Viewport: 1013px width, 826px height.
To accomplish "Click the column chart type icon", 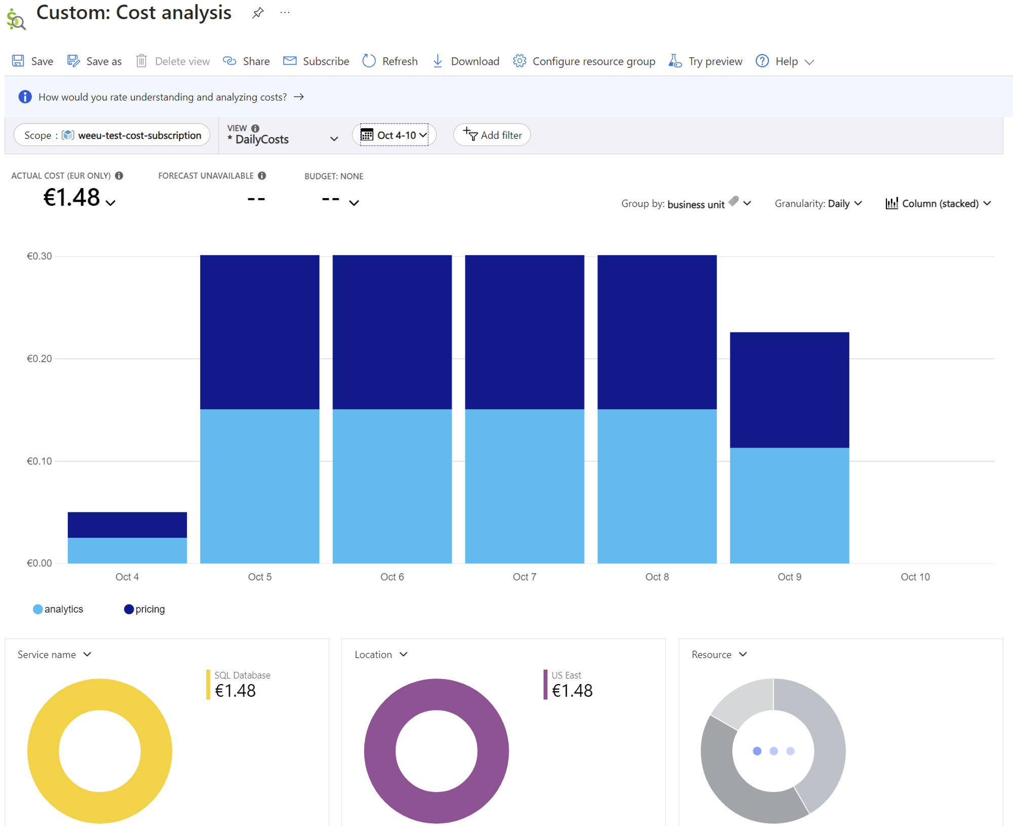I will [892, 203].
